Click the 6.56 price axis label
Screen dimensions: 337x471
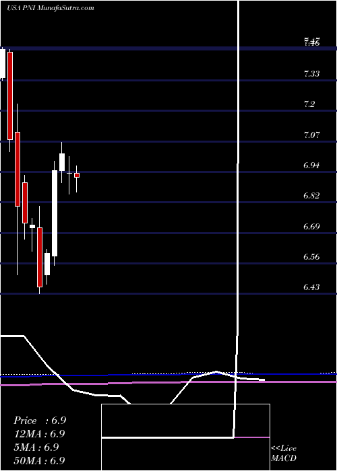pos(311,257)
